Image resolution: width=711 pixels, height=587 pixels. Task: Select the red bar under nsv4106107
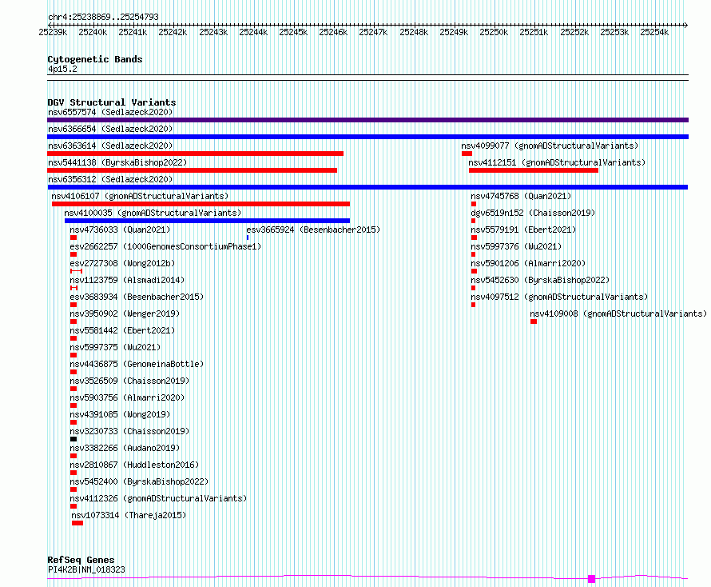pos(201,204)
